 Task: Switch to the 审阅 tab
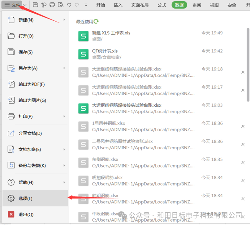[197, 5]
